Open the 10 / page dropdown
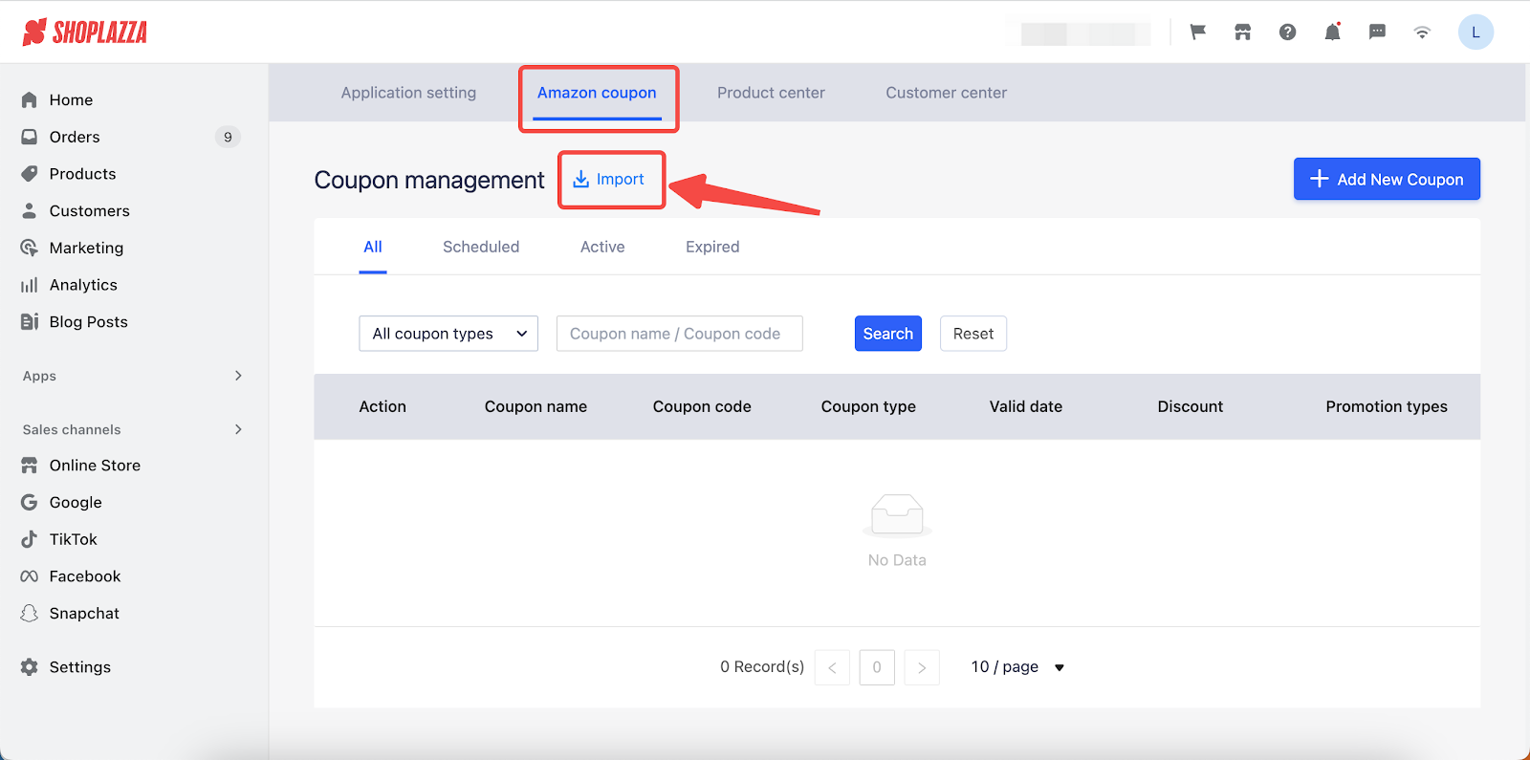 [x=1017, y=667]
